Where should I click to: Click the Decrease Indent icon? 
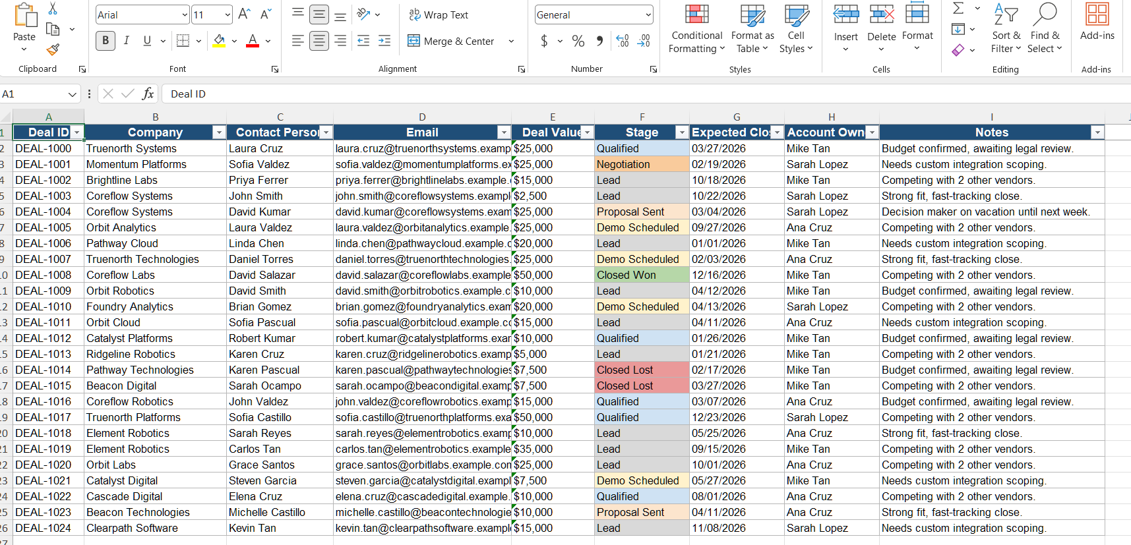pyautogui.click(x=363, y=41)
